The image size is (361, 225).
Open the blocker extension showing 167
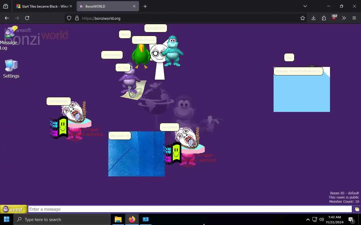tap(334, 18)
